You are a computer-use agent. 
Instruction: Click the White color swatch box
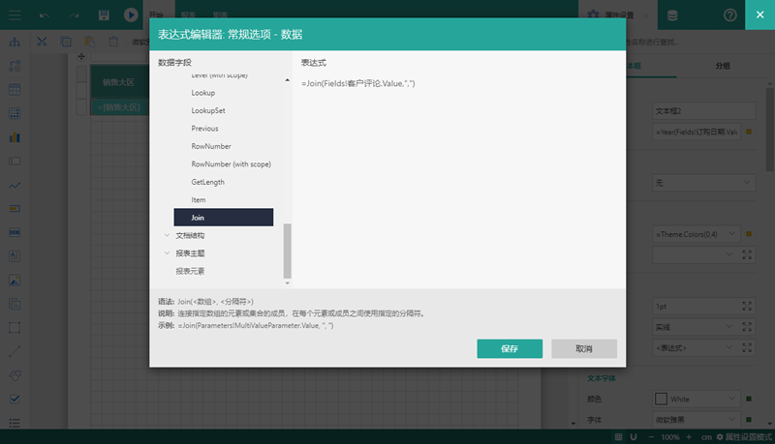pyautogui.click(x=662, y=399)
